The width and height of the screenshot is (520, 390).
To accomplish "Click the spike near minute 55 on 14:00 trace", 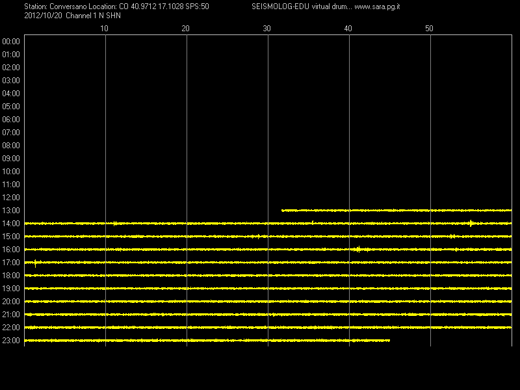I will [x=471, y=223].
